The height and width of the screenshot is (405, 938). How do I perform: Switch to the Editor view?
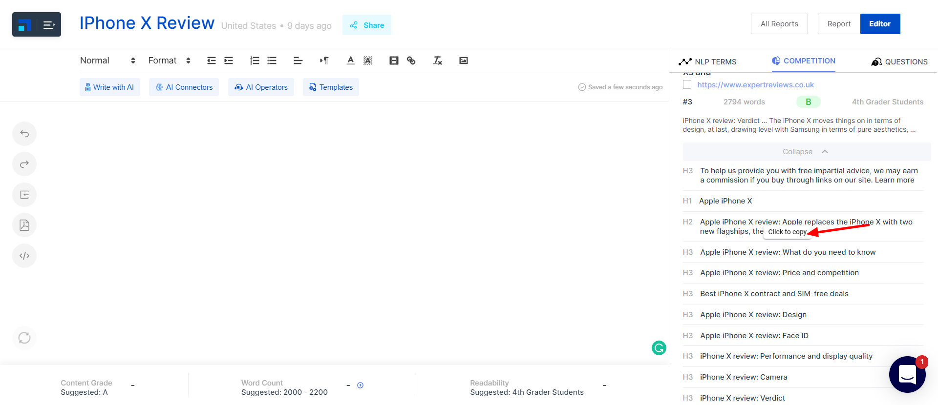880,24
